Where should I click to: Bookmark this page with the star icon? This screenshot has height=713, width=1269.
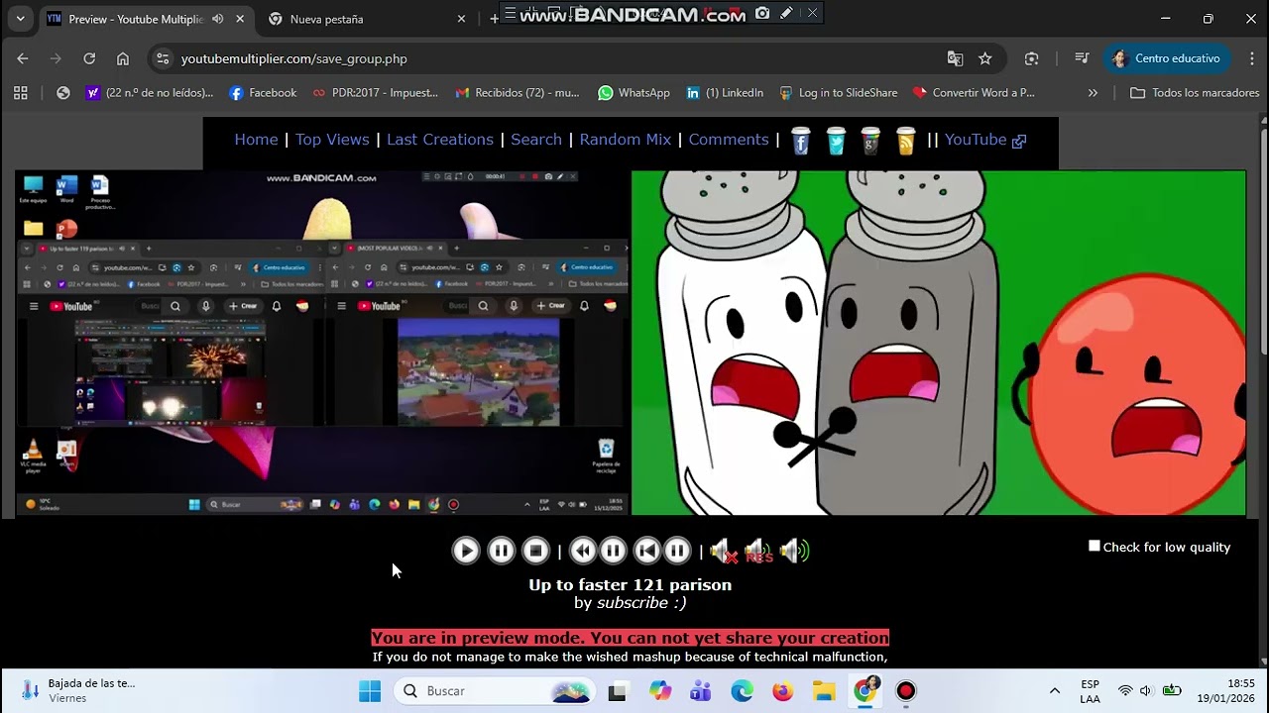click(x=985, y=58)
